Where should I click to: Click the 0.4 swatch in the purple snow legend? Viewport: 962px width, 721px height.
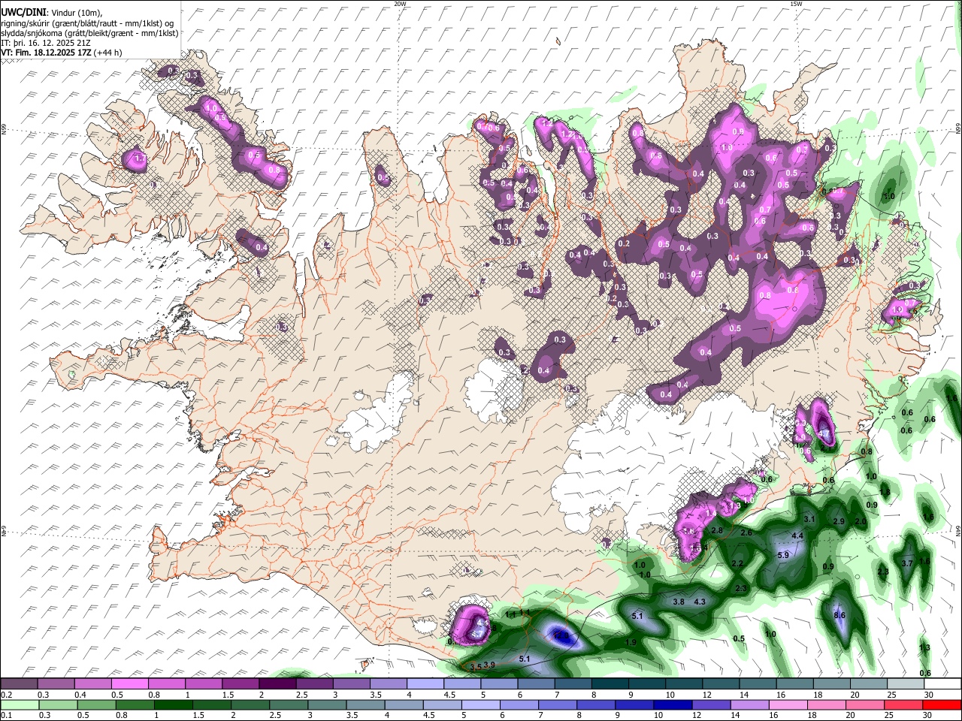tap(92, 683)
